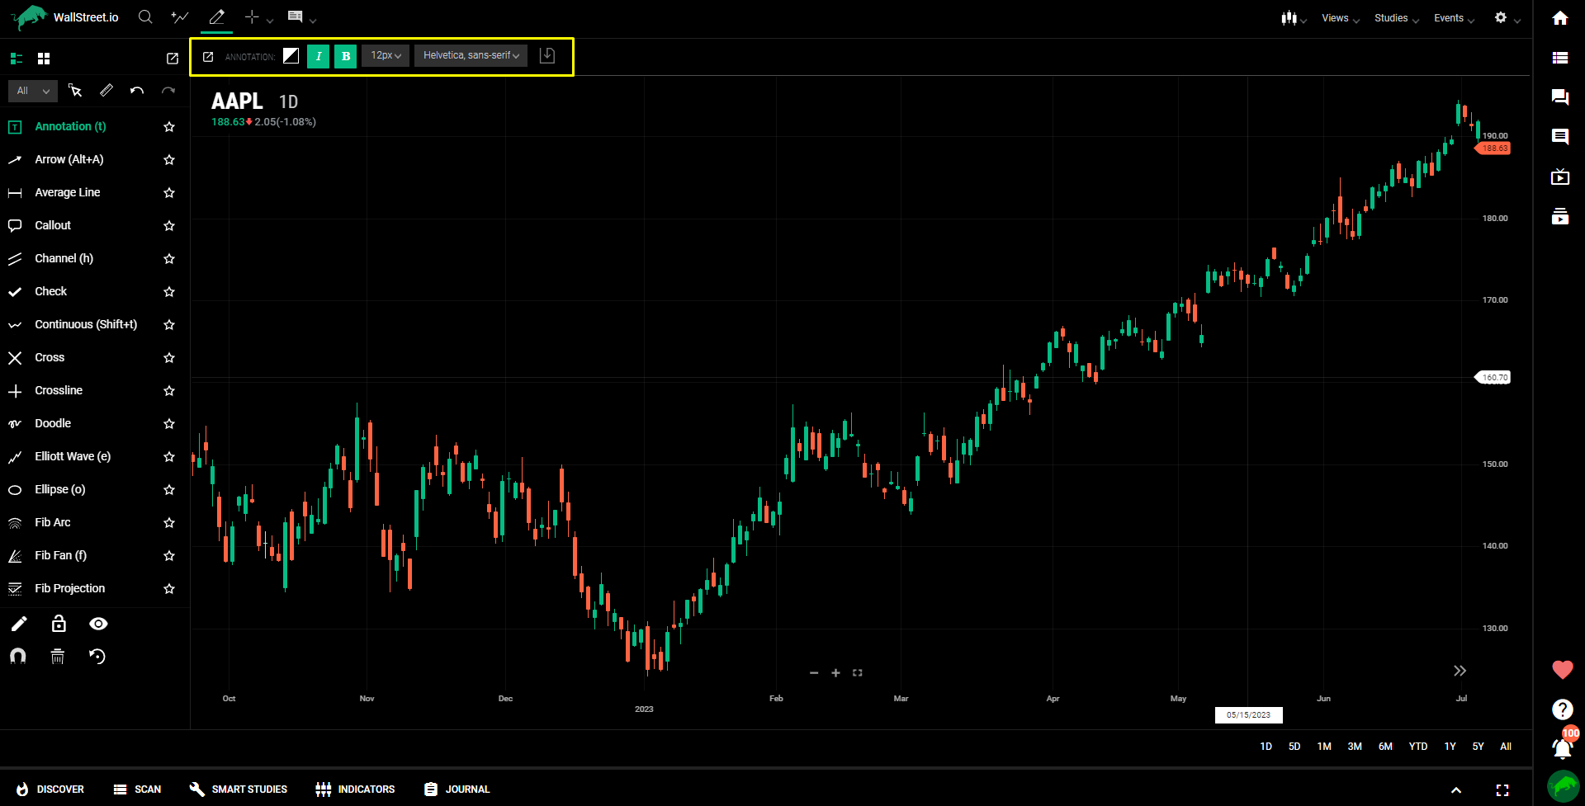This screenshot has width=1585, height=806.
Task: Click the trash can delete drawings icon
Action: pos(58,657)
